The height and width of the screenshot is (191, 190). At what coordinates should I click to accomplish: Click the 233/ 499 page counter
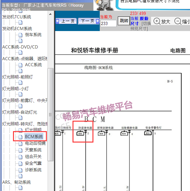(138, 13)
